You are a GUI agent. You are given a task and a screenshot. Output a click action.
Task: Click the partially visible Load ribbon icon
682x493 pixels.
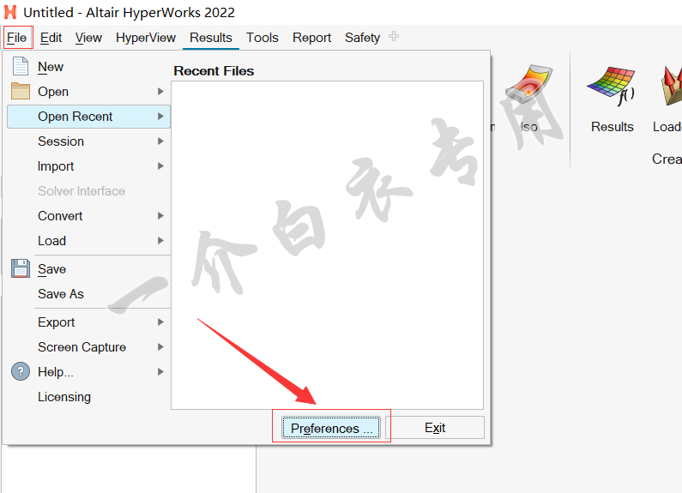[x=671, y=86]
